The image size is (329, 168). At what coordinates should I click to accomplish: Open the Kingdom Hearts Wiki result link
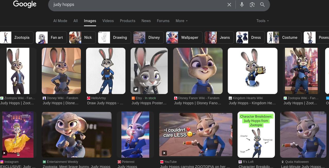pos(252,103)
